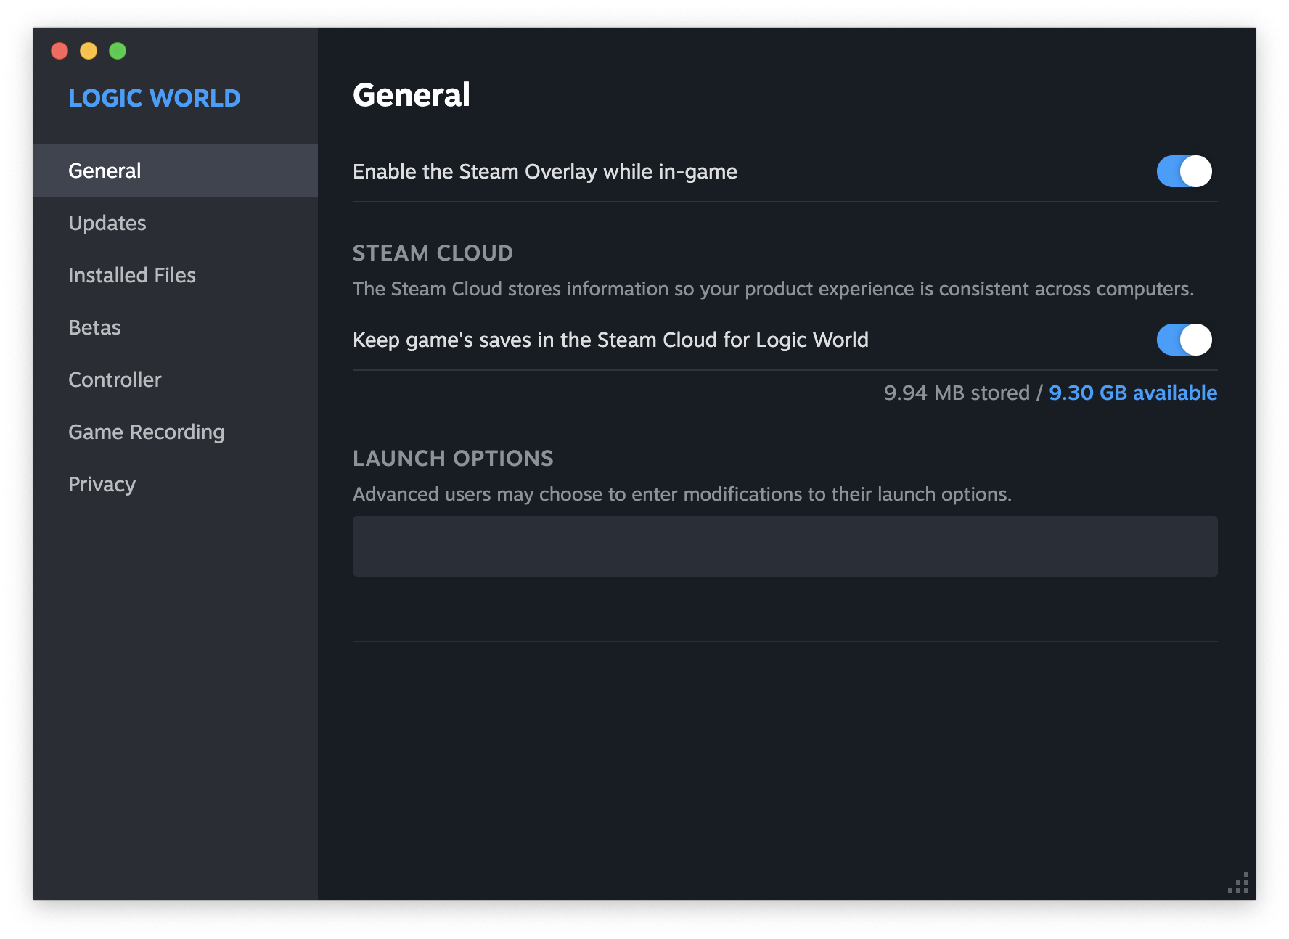Open the Privacy settings page
The width and height of the screenshot is (1289, 939).
pos(176,484)
